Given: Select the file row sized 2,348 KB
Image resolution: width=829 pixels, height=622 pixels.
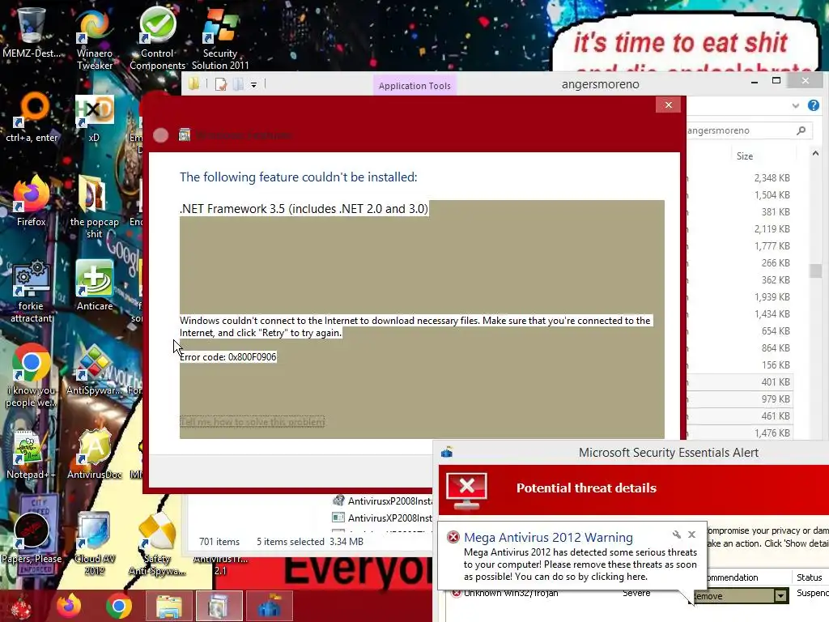Looking at the screenshot, I should point(740,177).
